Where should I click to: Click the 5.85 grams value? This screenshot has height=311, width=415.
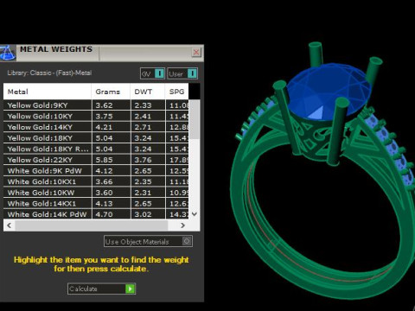pyautogui.click(x=104, y=160)
